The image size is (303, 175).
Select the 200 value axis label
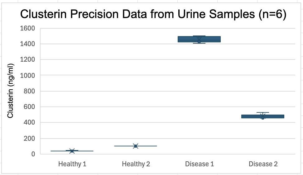click(x=30, y=139)
